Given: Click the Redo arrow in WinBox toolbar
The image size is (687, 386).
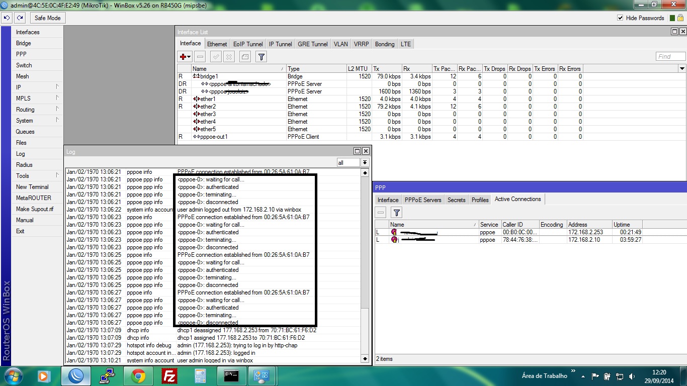Looking at the screenshot, I should 20,18.
